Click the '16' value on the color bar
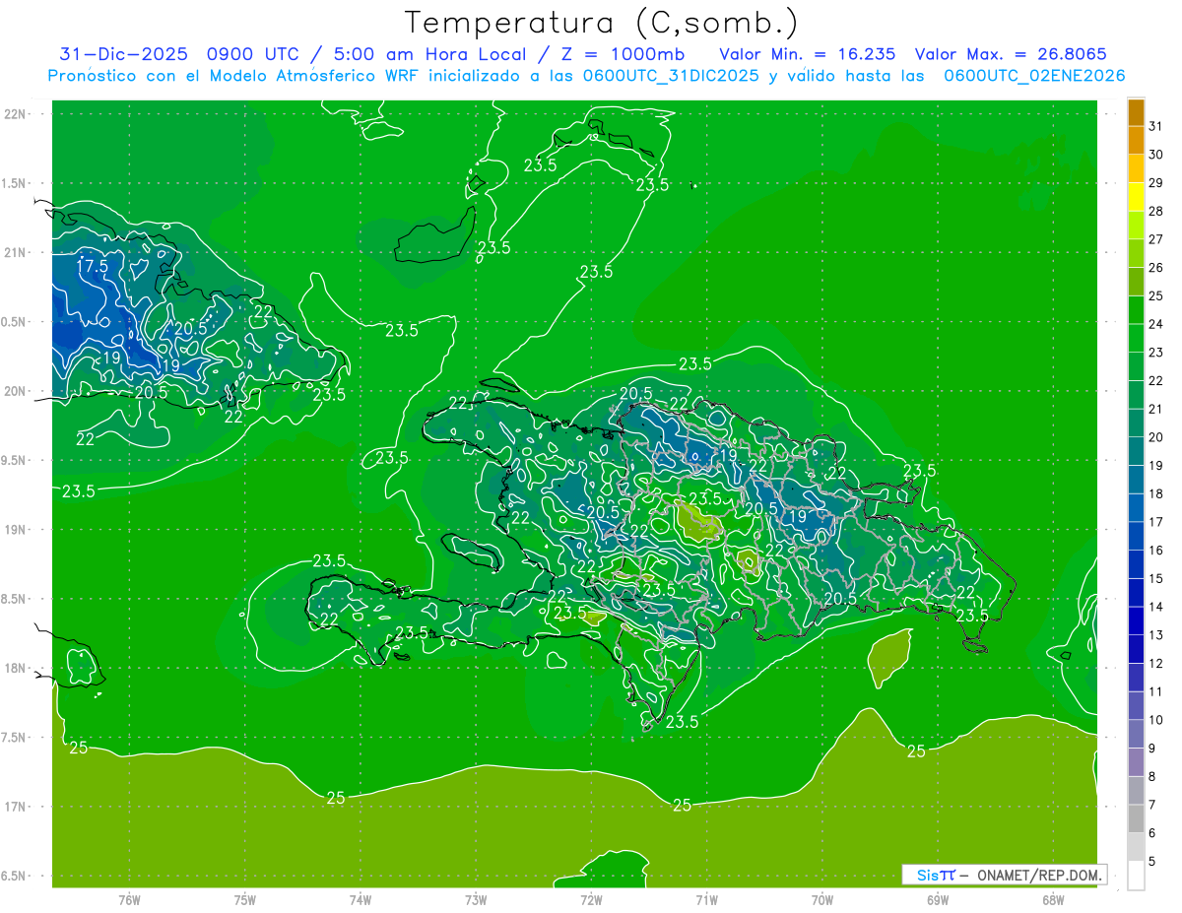The height and width of the screenshot is (913, 1182). (x=1156, y=551)
